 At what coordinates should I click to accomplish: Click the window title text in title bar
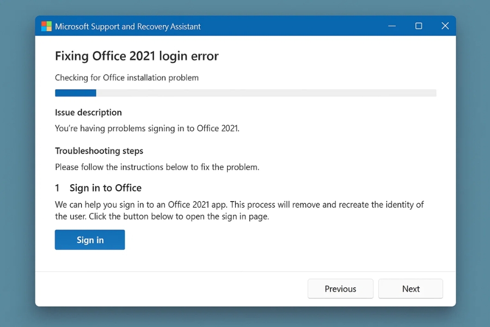[x=128, y=27]
